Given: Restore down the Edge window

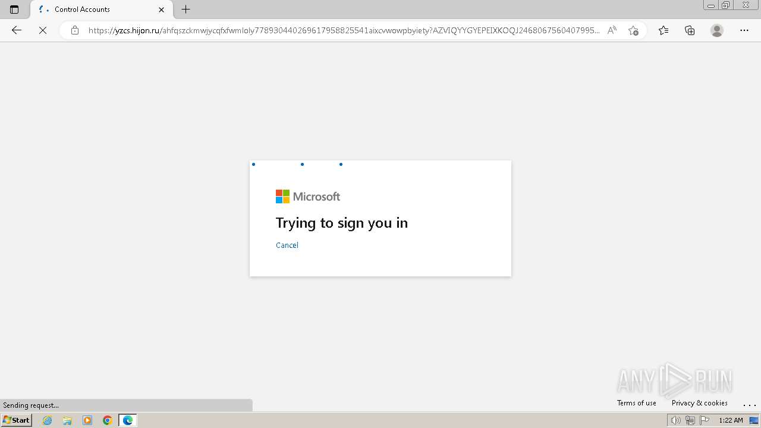Looking at the screenshot, I should [726, 5].
